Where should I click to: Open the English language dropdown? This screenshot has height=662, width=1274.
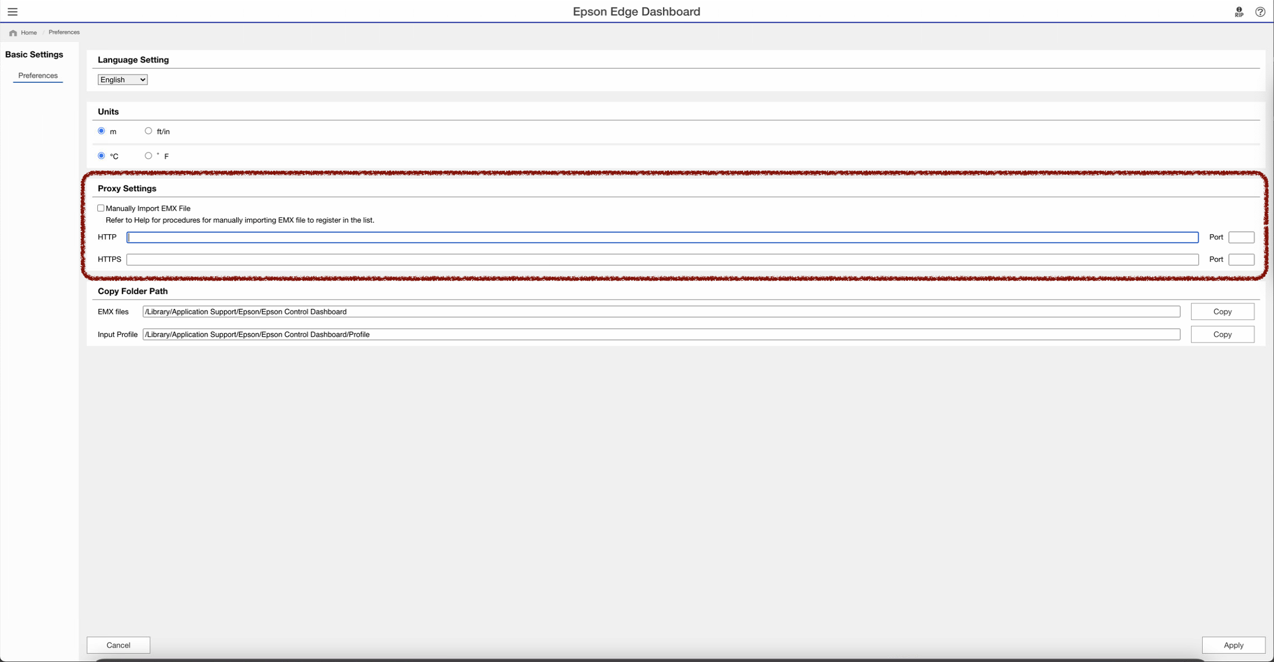pyautogui.click(x=122, y=80)
